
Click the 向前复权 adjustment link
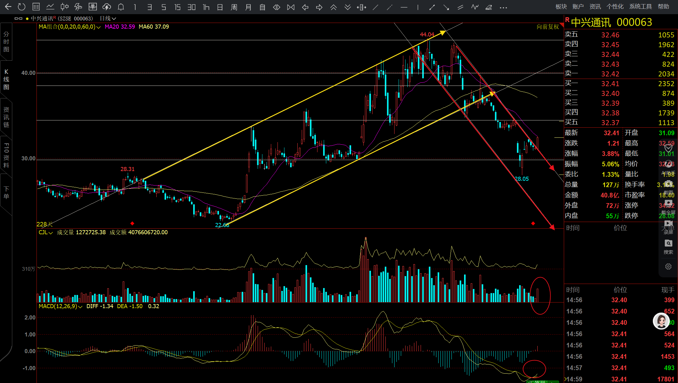click(x=547, y=27)
